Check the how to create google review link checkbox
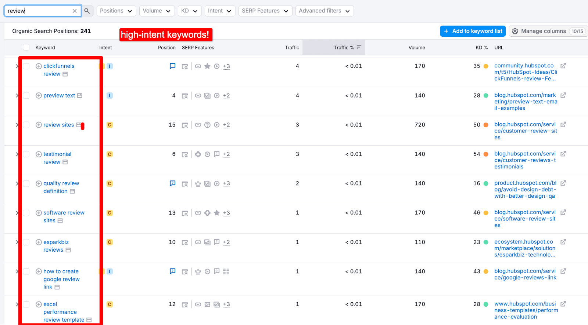Screen dimensions: 588x325 pos(26,271)
